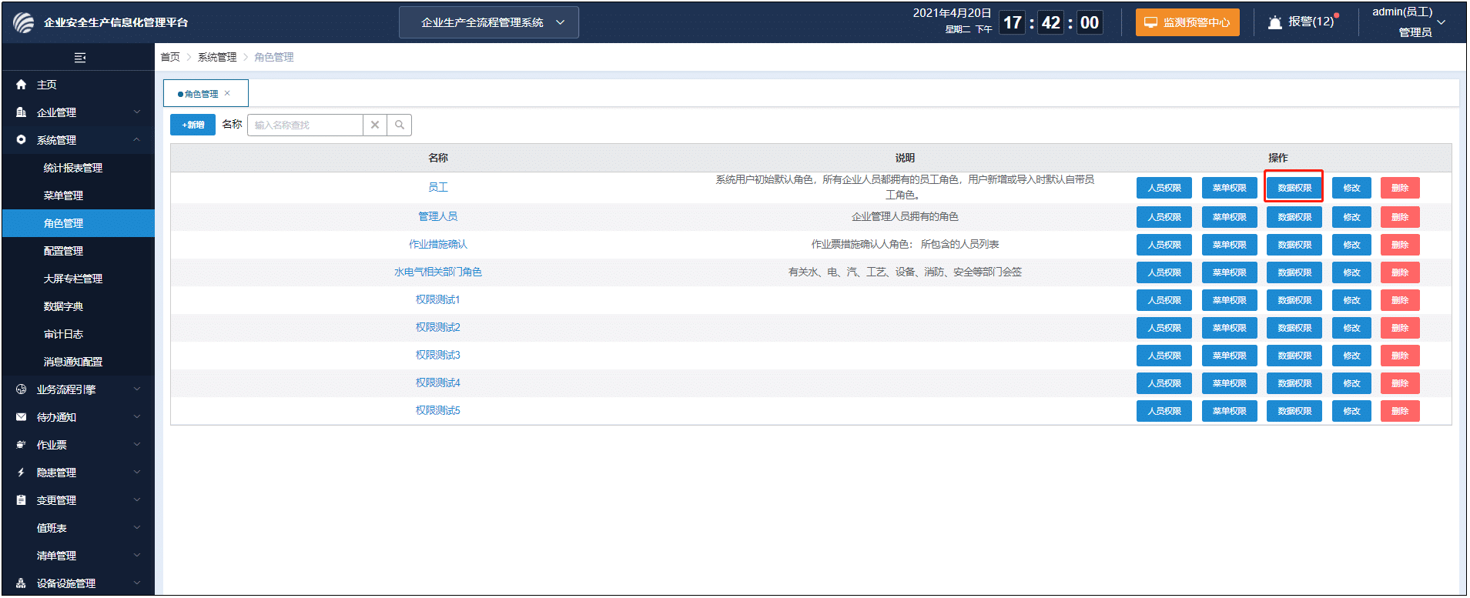Click 菜单权限 for 作业措施确认 role
The width and height of the screenshot is (1470, 598).
pos(1230,245)
